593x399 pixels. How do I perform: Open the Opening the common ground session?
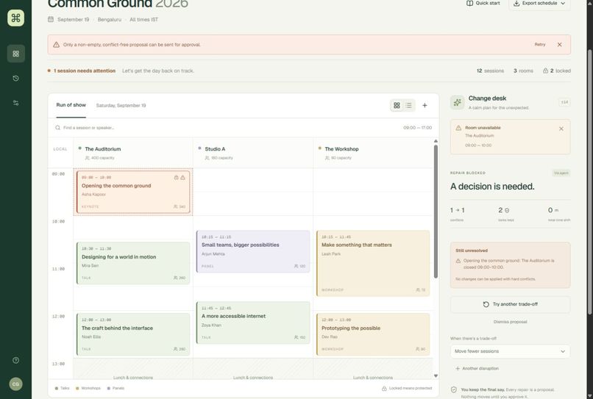(133, 192)
